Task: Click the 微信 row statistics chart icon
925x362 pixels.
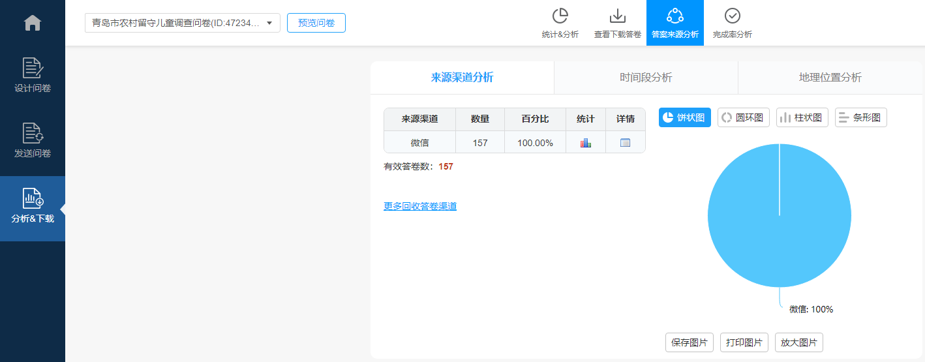Action: (x=585, y=143)
